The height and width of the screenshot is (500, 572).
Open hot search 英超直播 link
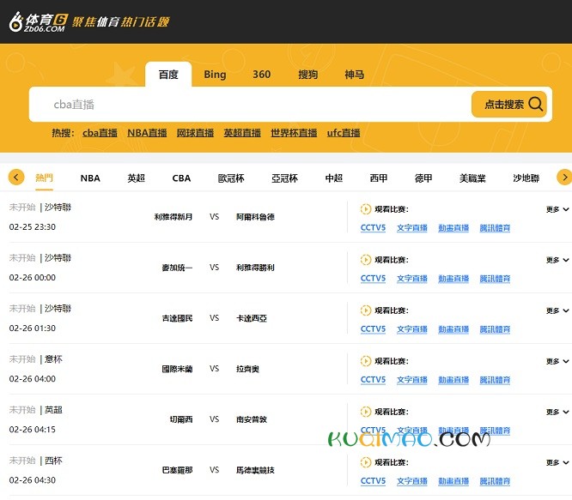coord(242,133)
